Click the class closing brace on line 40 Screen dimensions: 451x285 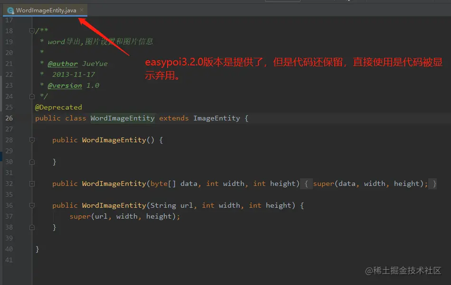coord(37,249)
